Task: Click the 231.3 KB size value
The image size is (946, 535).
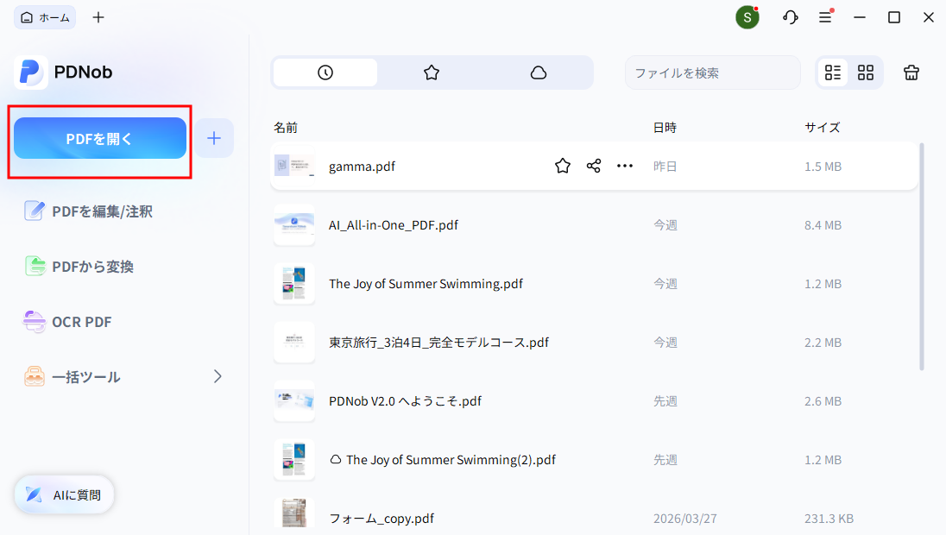Action: pos(829,518)
